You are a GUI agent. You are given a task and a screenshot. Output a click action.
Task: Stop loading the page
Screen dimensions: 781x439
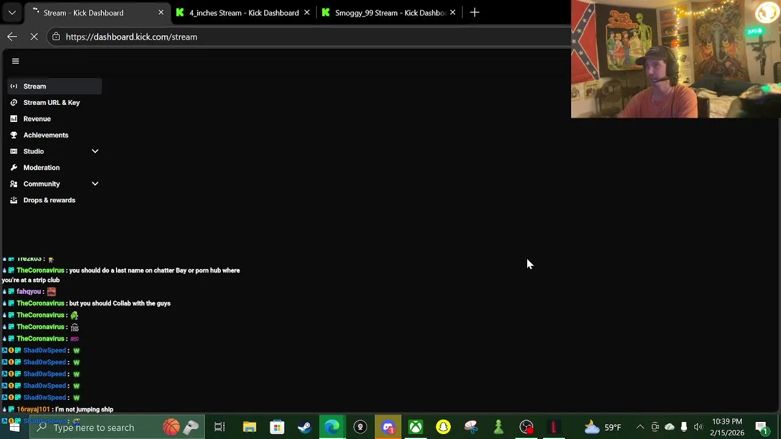coord(34,37)
